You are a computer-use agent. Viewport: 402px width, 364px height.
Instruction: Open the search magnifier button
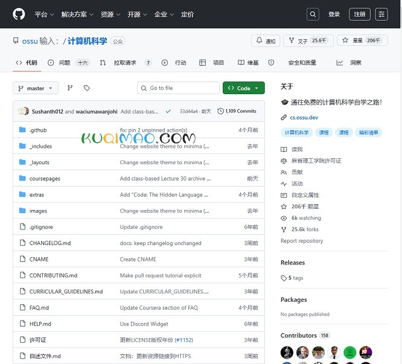313,14
